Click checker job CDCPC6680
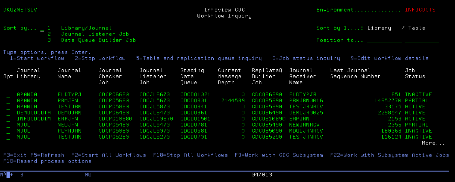 114,95
